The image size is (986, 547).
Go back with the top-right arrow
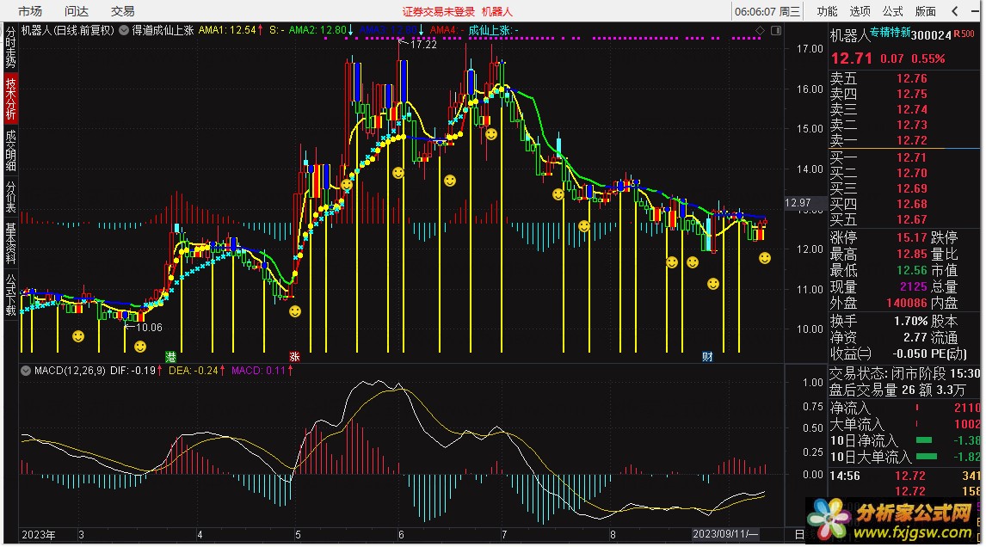tap(955, 11)
